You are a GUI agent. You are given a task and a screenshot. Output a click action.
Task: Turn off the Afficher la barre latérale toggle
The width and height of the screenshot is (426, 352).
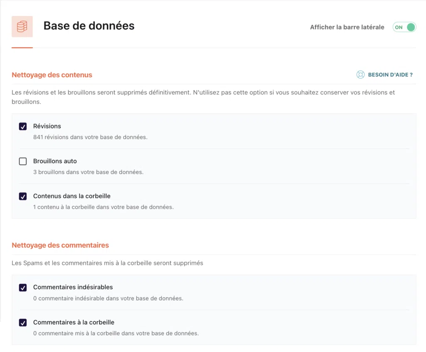pos(404,27)
